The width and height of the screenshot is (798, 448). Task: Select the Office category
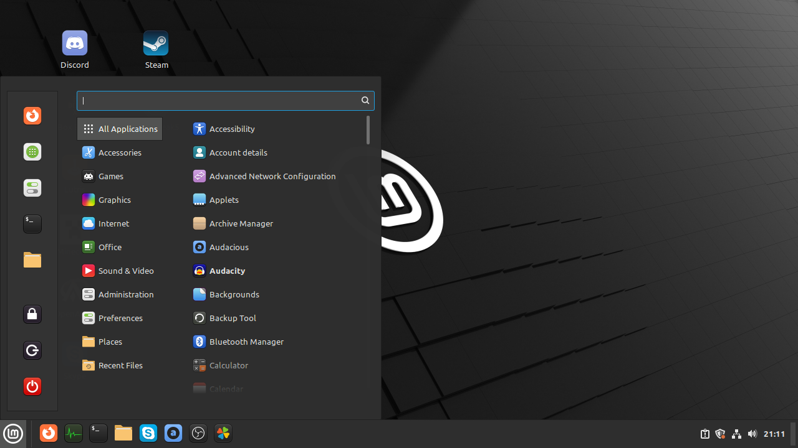point(120,247)
